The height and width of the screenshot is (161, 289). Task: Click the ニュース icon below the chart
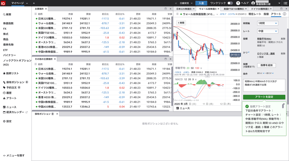click(177, 108)
